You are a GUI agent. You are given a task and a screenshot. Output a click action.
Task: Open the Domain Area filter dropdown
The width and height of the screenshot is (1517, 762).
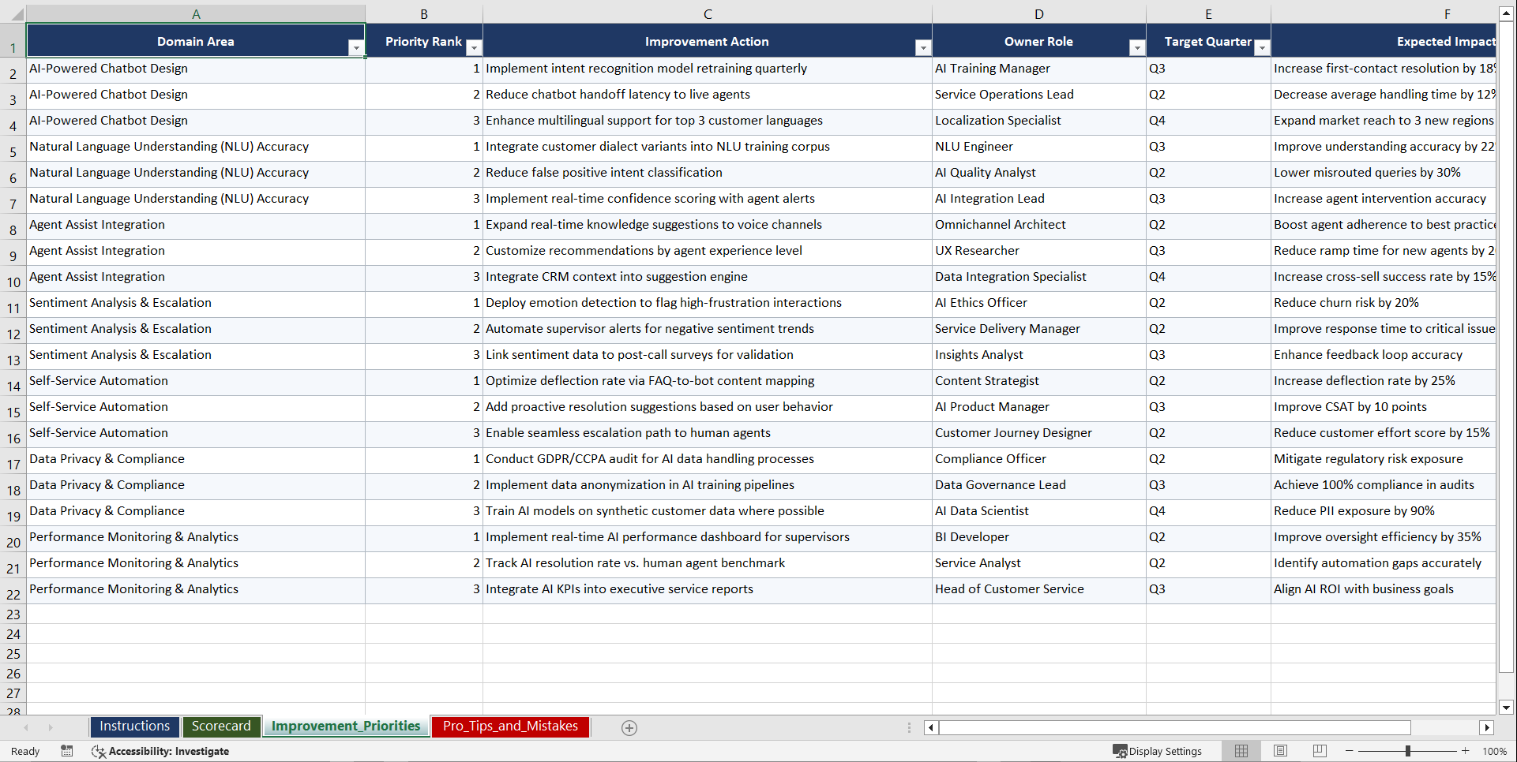[x=357, y=47]
